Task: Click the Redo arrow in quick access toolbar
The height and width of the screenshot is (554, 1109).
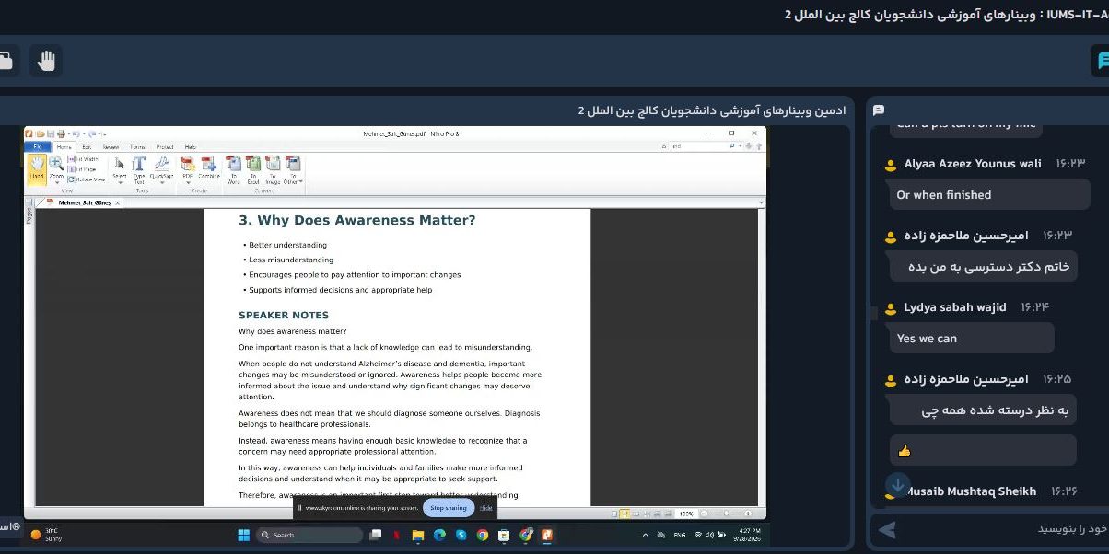Action: [x=92, y=134]
